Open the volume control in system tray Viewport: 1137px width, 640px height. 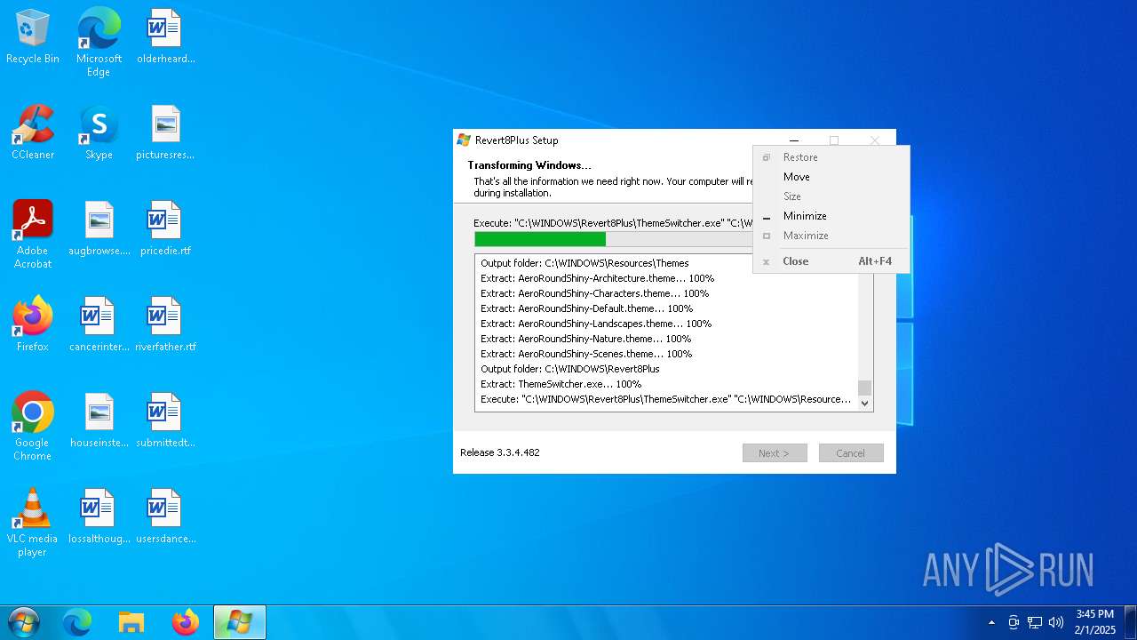coord(1056,622)
